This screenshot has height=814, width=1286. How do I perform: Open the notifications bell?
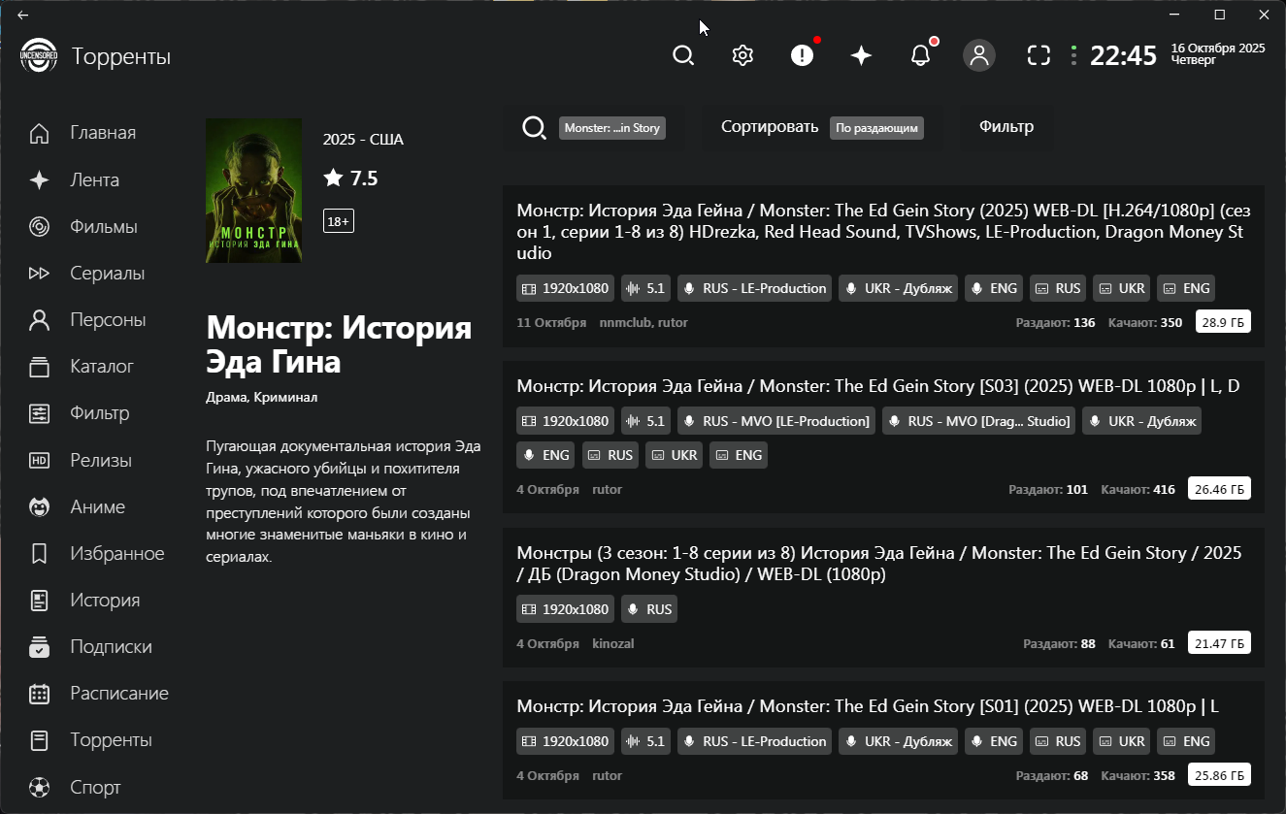[920, 55]
